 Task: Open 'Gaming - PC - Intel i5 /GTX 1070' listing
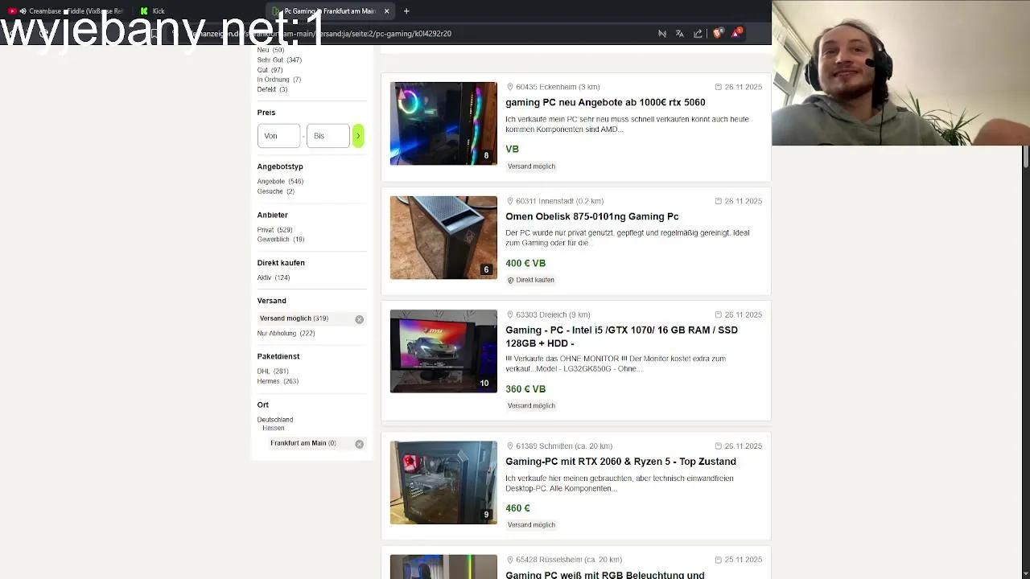coord(621,337)
